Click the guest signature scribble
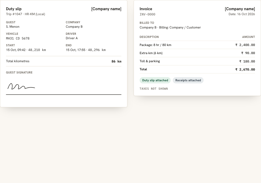This screenshot has width=261, height=183. (x=21, y=86)
